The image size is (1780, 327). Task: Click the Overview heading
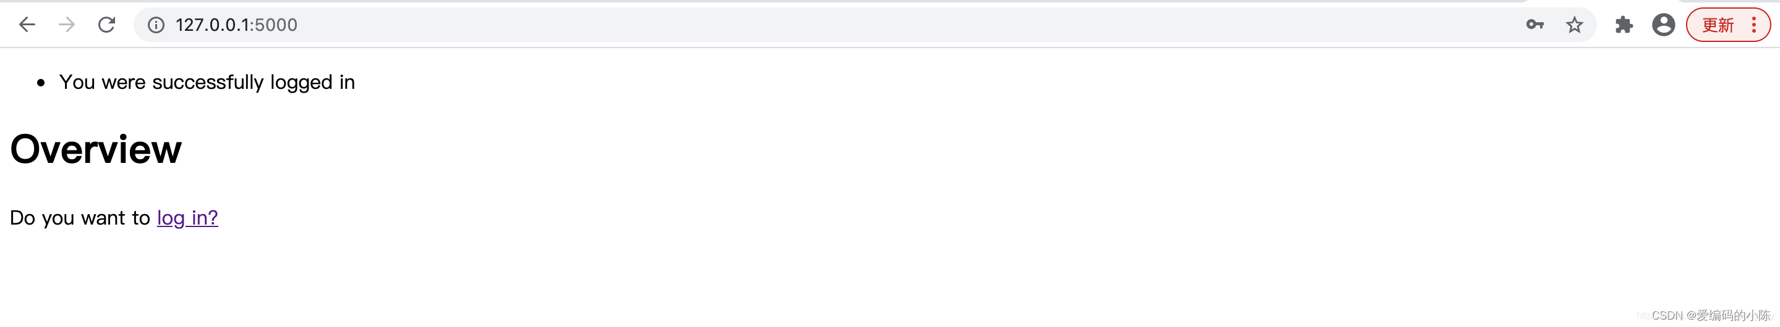(96, 149)
